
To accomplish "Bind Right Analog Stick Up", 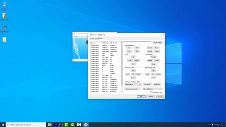I will (x=153, y=71).
